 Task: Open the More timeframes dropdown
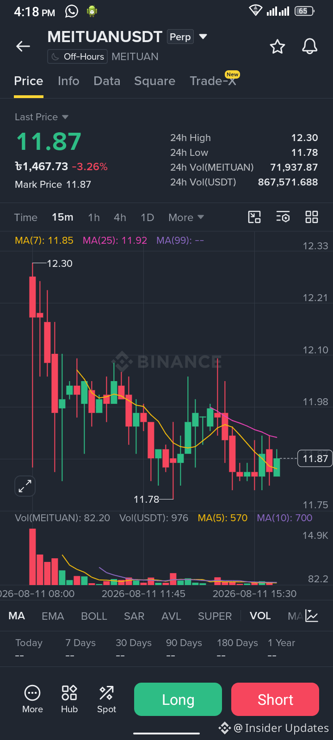[186, 217]
